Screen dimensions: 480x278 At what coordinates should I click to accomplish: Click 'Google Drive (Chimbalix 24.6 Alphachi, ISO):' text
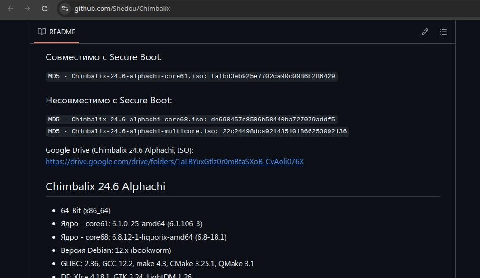coord(119,150)
